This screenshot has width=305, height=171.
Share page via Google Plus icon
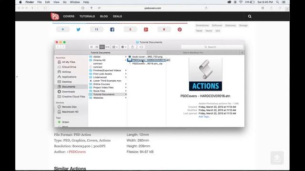click(146, 29)
